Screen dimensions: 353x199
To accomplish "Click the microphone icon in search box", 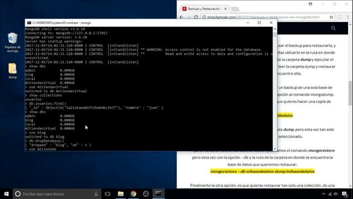I will click(x=96, y=194).
